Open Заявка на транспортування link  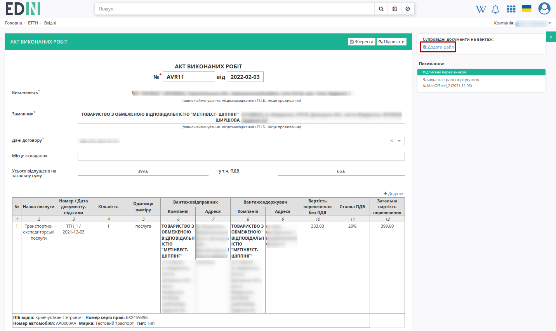pos(451,80)
